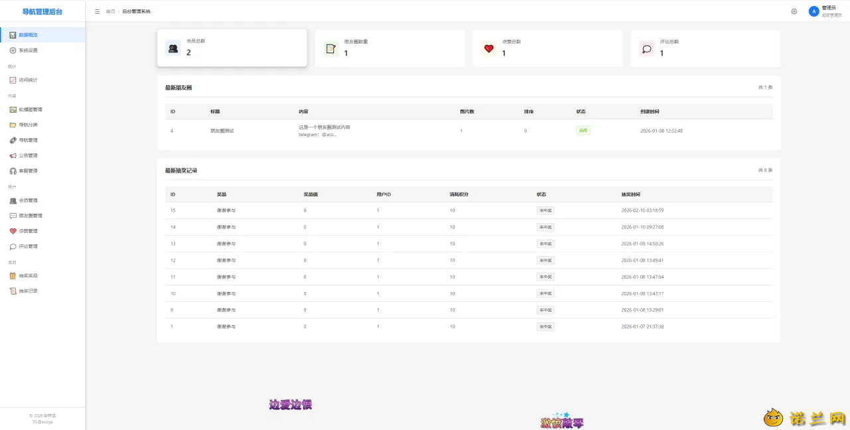
Task: Click the 评论总数 statistics card
Action: (x=706, y=48)
